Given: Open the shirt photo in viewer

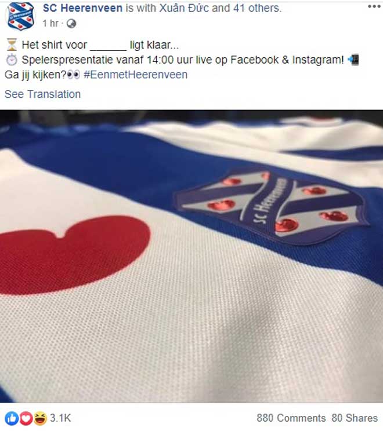Looking at the screenshot, I should click(x=191, y=256).
